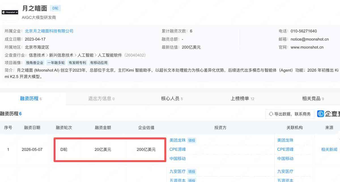
Task: Click the 独角兽企业 tag
Action: coord(35,63)
